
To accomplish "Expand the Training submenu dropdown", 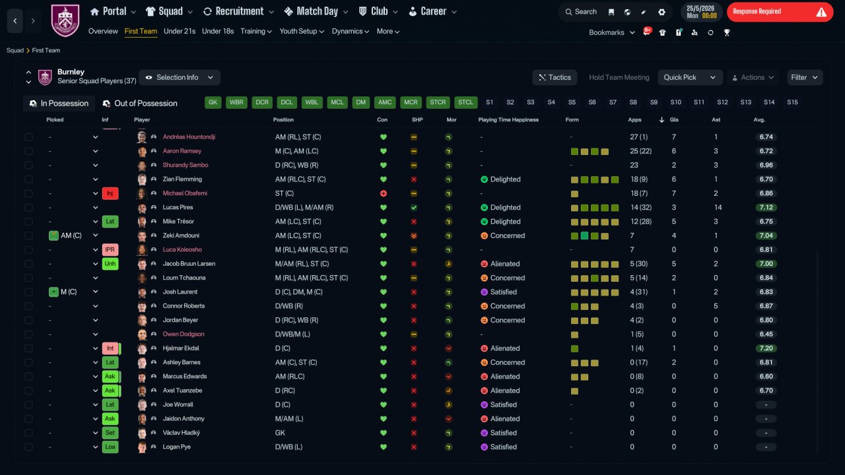I will (257, 31).
